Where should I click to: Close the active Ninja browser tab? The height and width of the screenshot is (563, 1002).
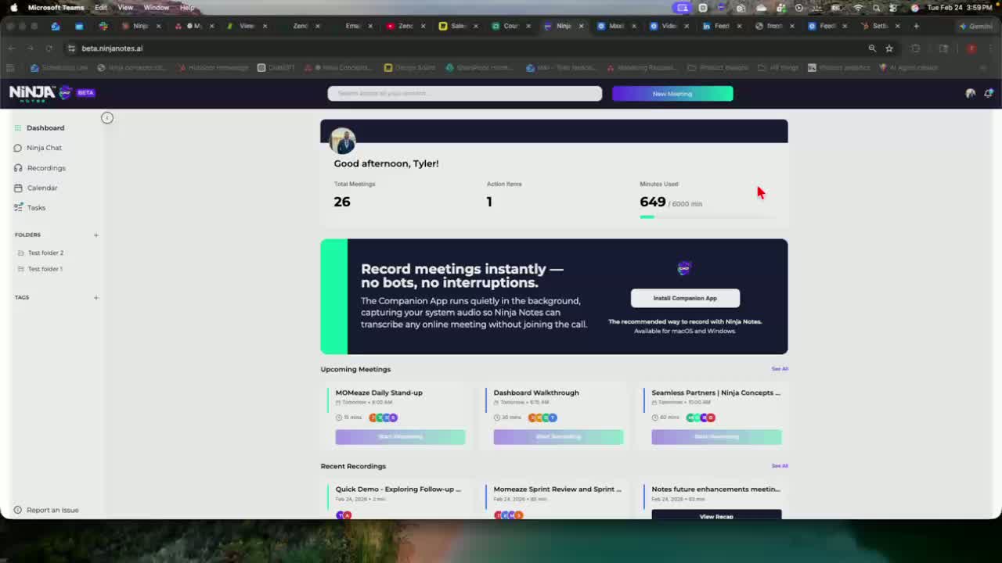click(x=581, y=26)
